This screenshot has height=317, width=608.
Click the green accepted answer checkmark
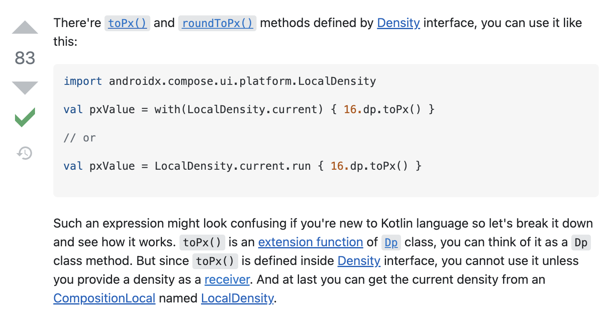pyautogui.click(x=25, y=117)
